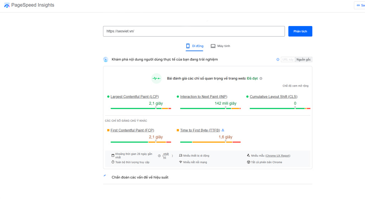Viewport: 365px width, 199px height.
Task: Click the Chẩn đoán các vấn đề về hiệu suất heading
Action: (140, 177)
